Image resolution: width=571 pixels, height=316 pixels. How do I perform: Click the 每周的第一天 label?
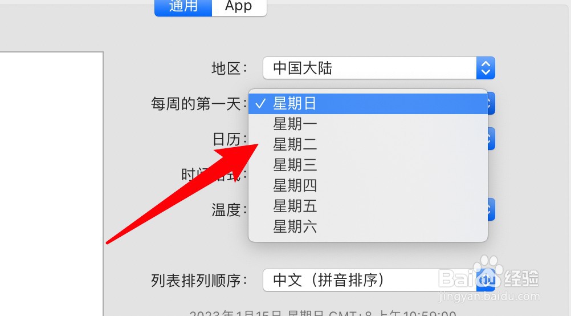coord(196,104)
